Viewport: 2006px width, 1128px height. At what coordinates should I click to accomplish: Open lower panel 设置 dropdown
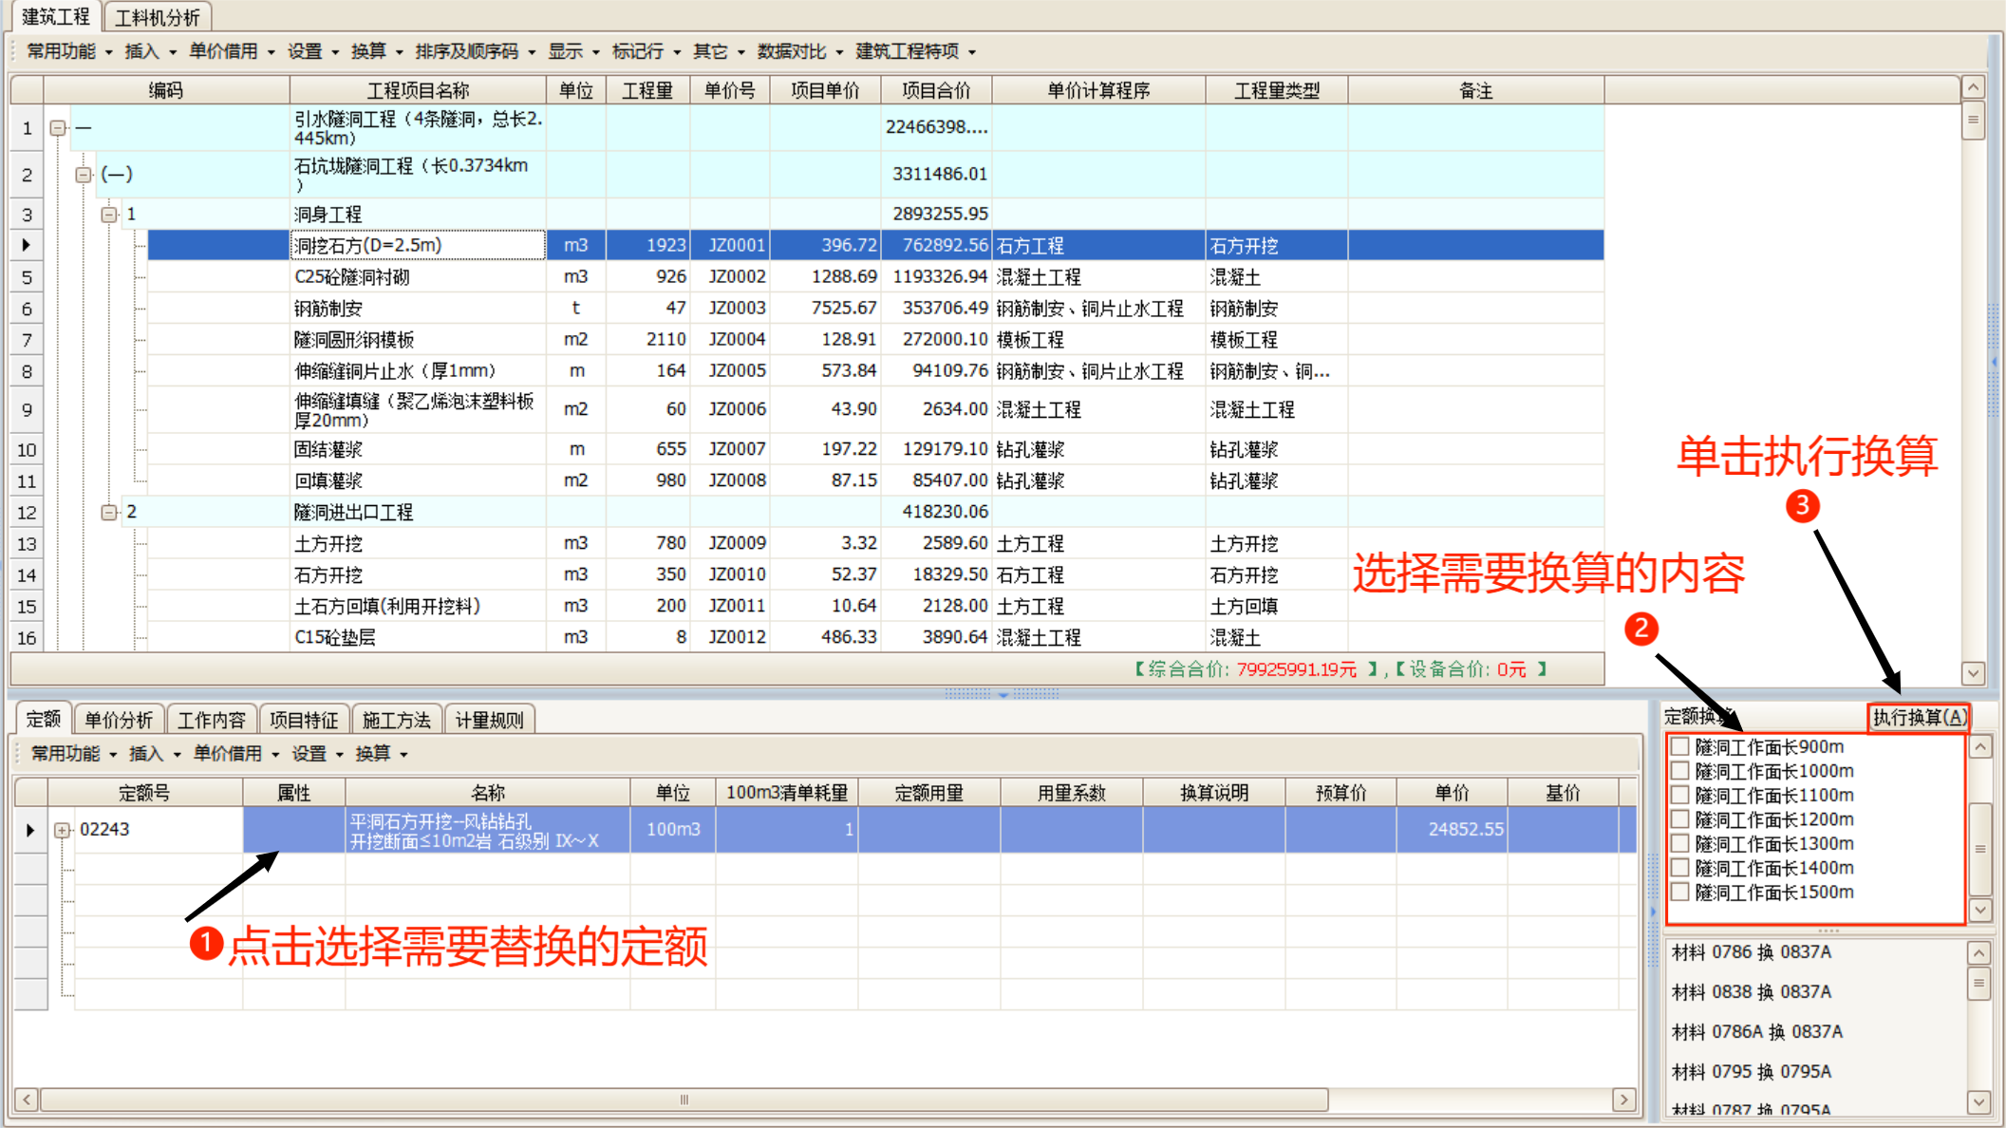317,754
